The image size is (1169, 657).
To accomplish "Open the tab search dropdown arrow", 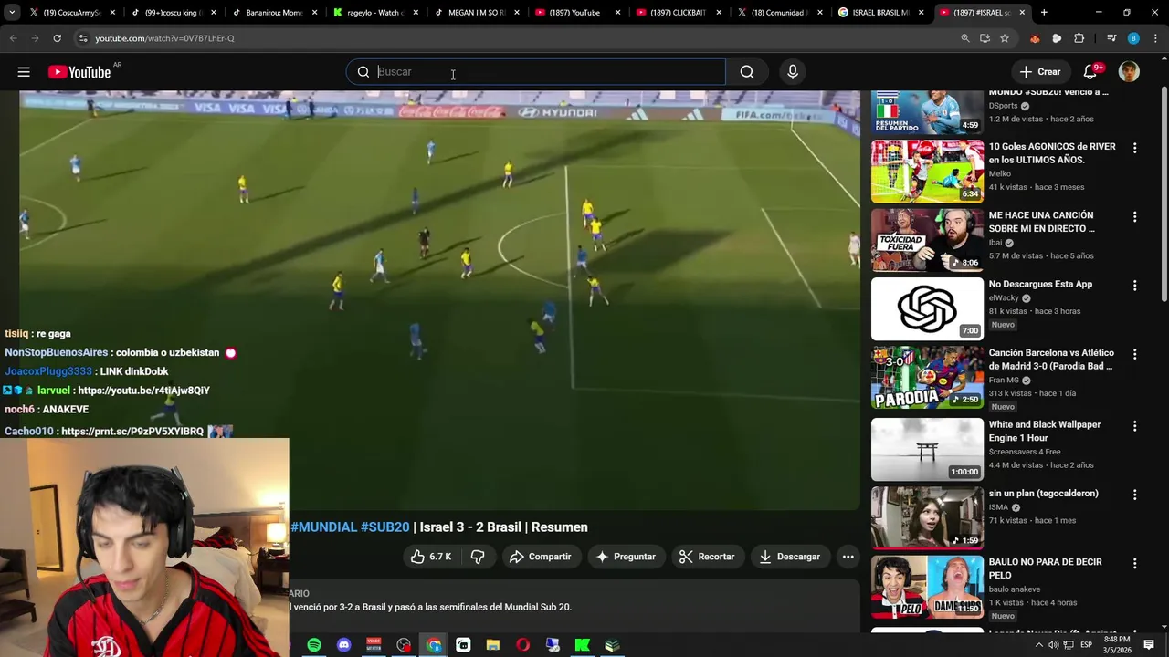I will pos(12,13).
